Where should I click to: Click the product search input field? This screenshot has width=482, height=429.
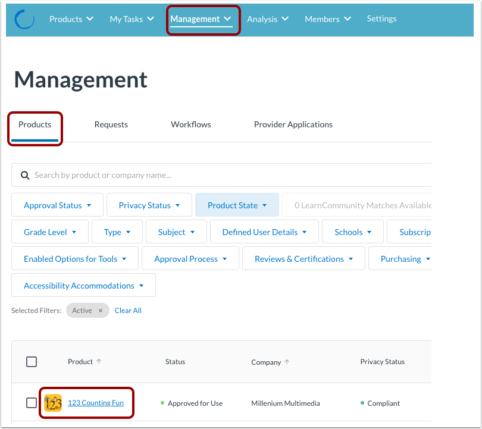179,175
